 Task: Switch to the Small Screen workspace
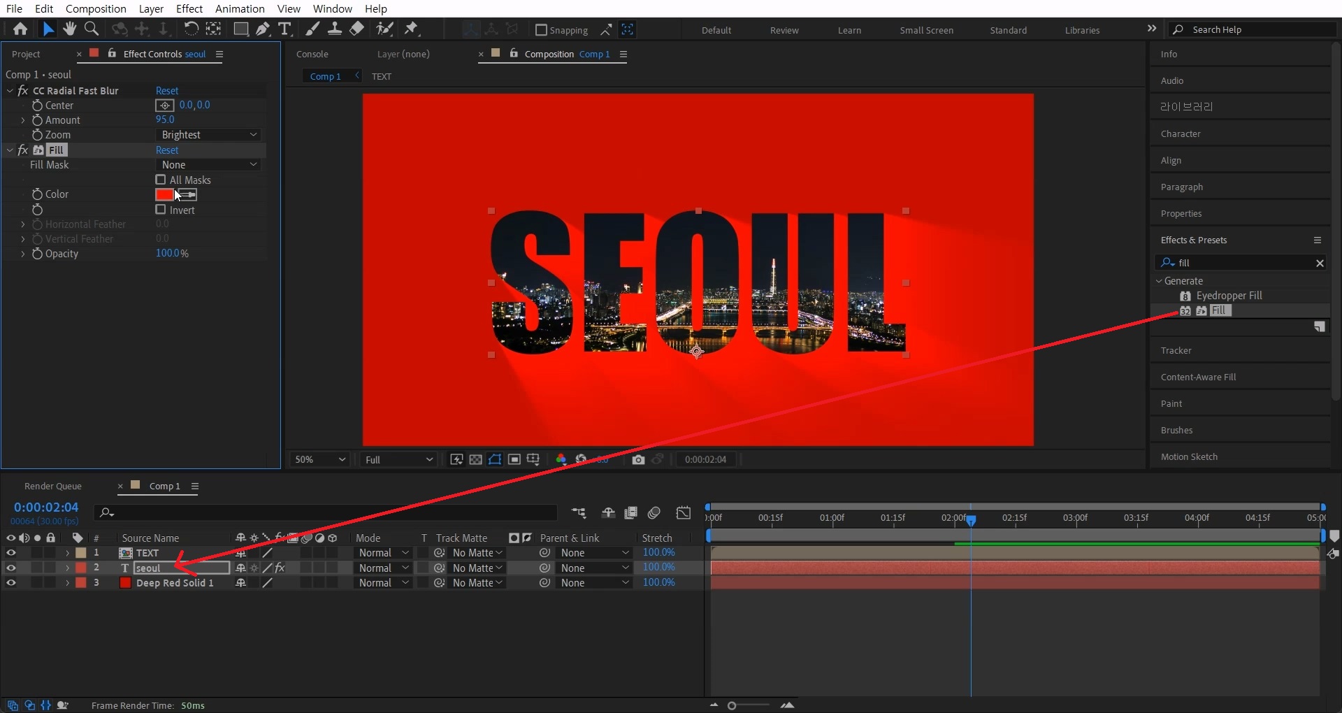pos(926,30)
